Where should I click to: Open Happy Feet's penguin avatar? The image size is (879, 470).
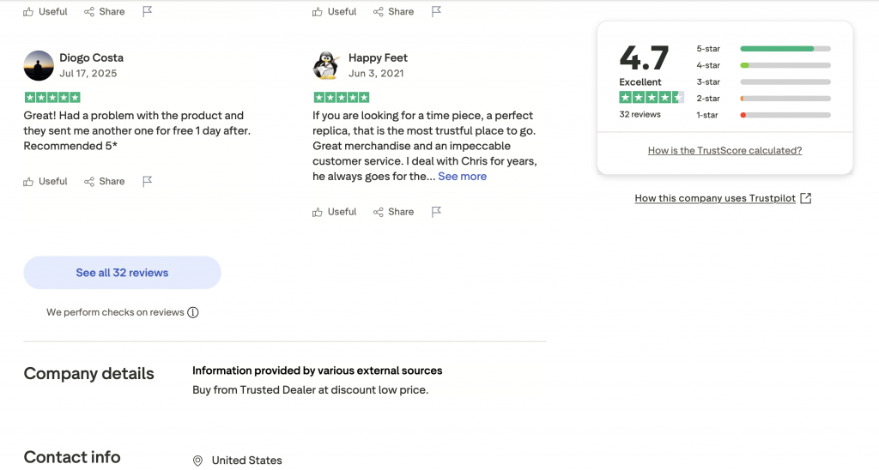coord(327,65)
